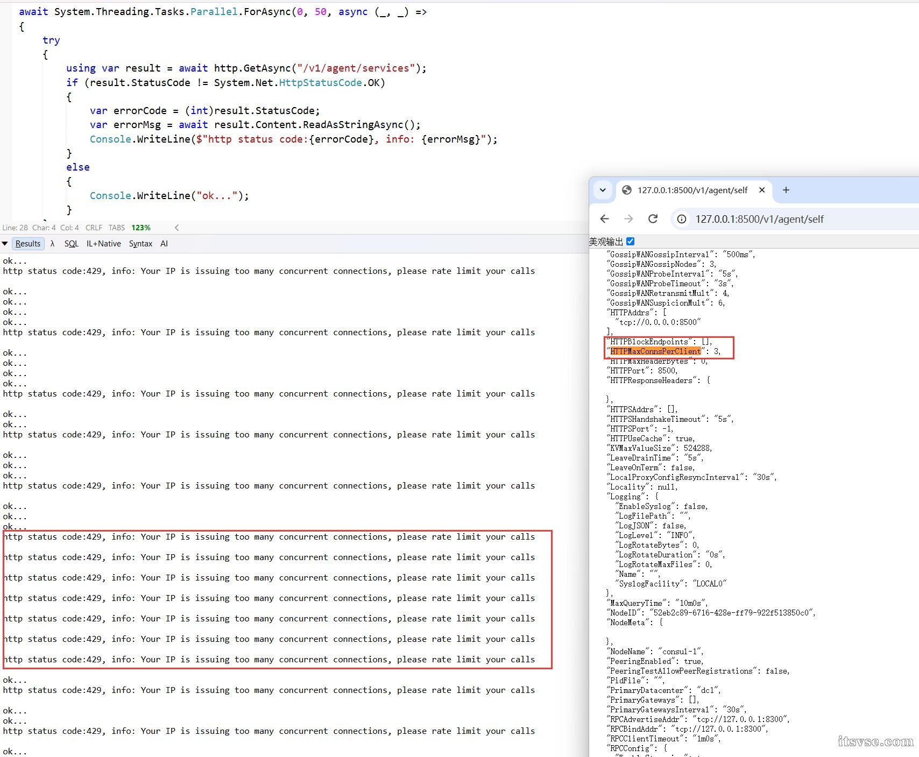Toggle the 美观输出 pretty-print checkbox

(x=631, y=242)
